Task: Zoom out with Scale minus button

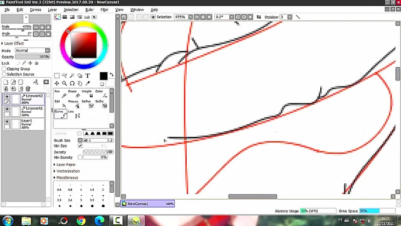Action: tap(36, 27)
